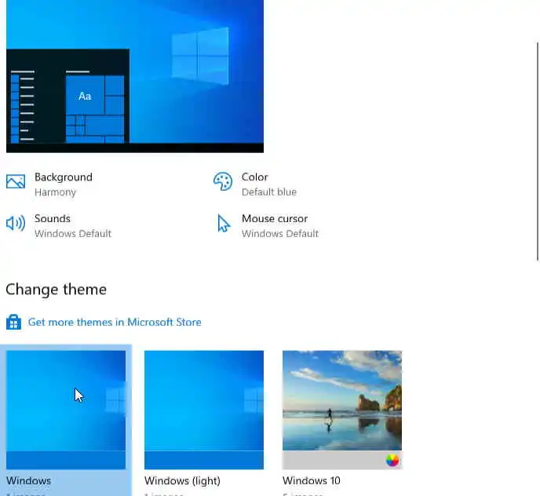The width and height of the screenshot is (540, 496).
Task: Click the Default blue color value text
Action: [269, 191]
